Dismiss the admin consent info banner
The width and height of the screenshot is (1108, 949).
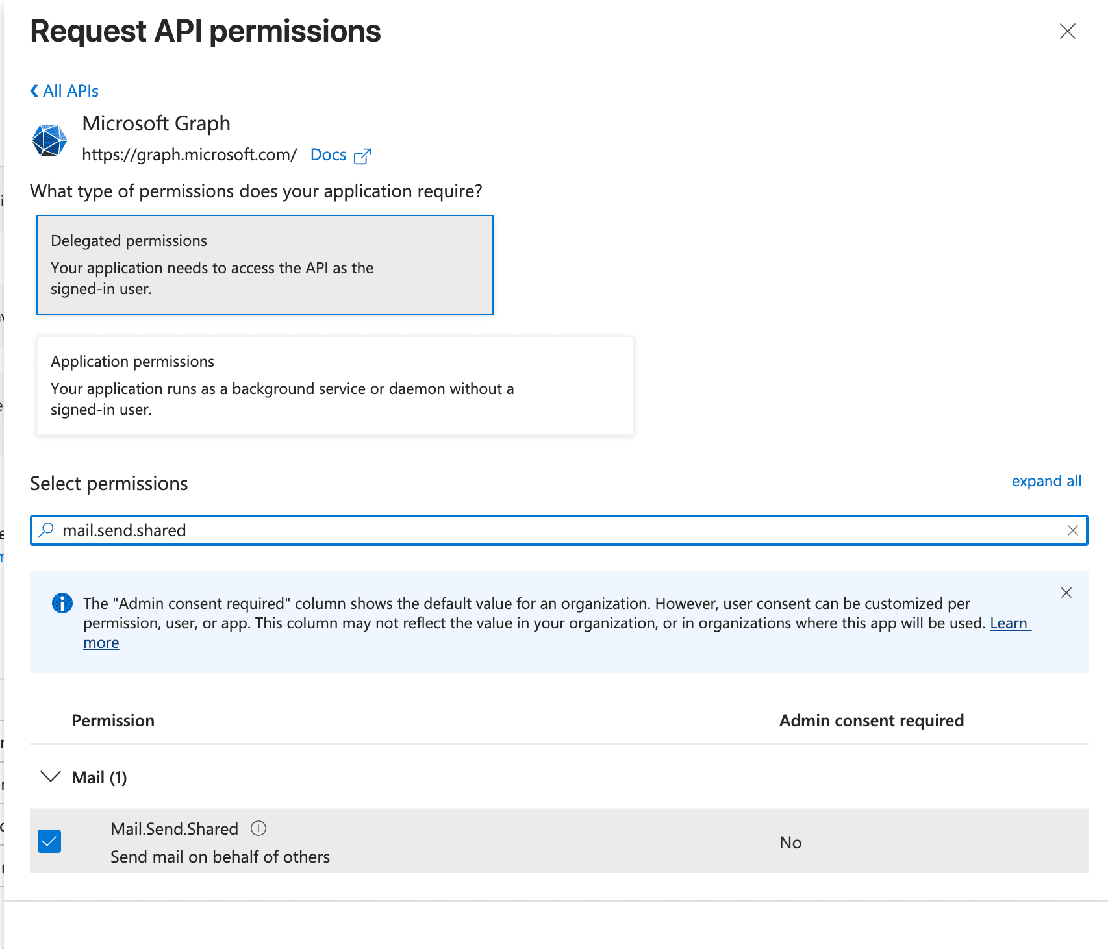pyautogui.click(x=1066, y=593)
